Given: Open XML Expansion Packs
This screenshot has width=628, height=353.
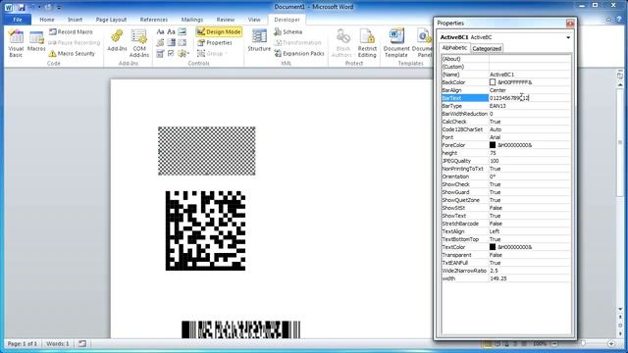Looking at the screenshot, I should tap(299, 53).
